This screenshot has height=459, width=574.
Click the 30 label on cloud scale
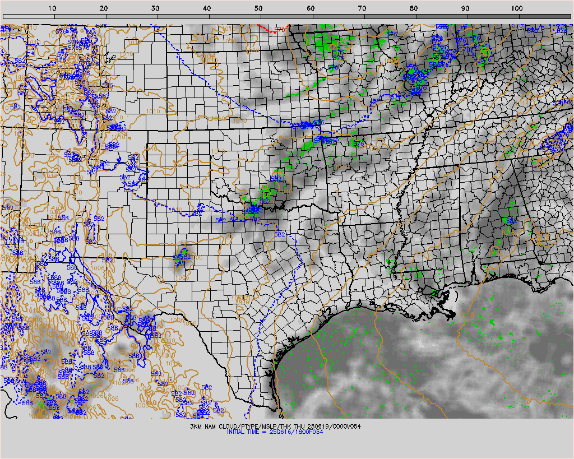tap(156, 8)
